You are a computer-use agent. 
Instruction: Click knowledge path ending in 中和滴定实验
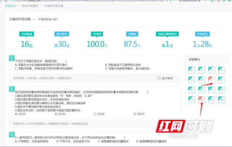tap(50, 123)
